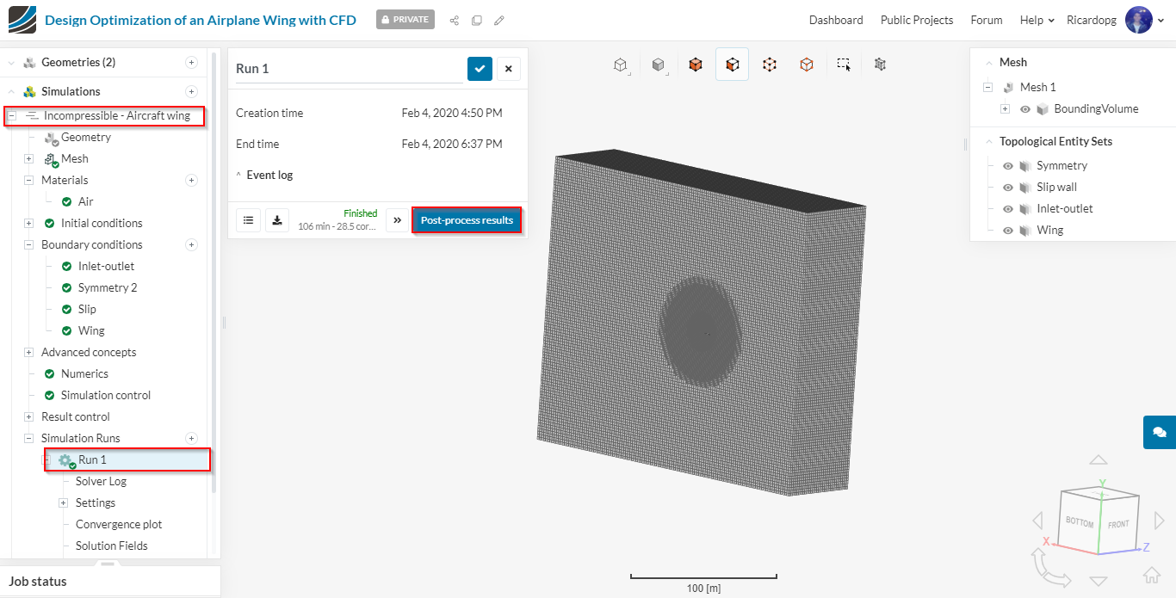
Task: Select the face selection mode cube icon
Action: pos(733,65)
